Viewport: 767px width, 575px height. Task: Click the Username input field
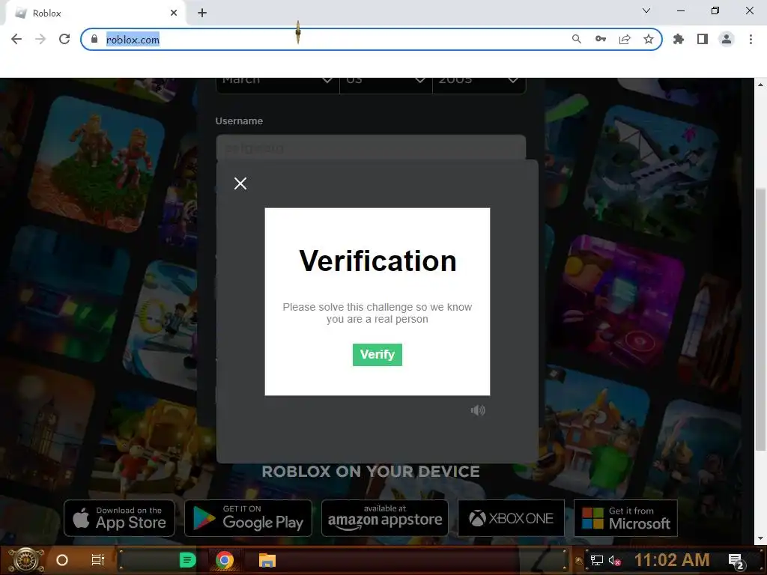[371, 147]
